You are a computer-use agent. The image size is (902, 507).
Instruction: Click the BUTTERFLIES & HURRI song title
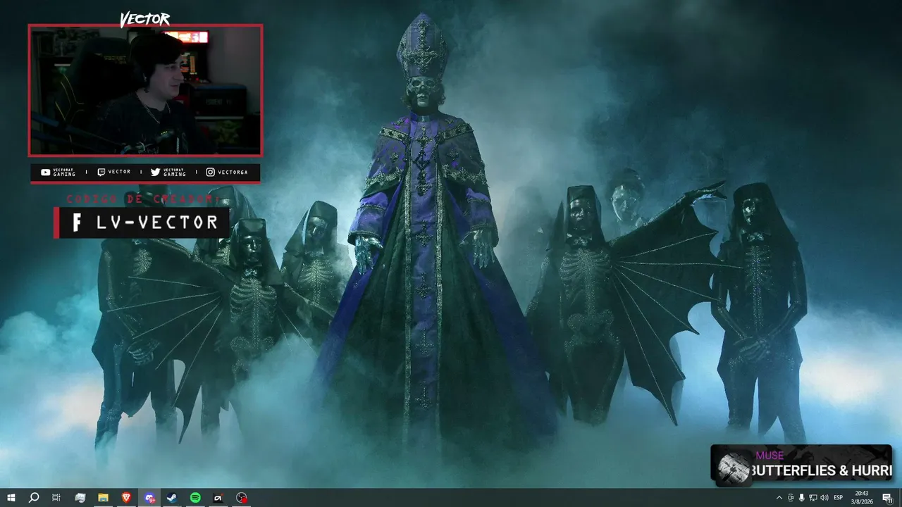(822, 471)
